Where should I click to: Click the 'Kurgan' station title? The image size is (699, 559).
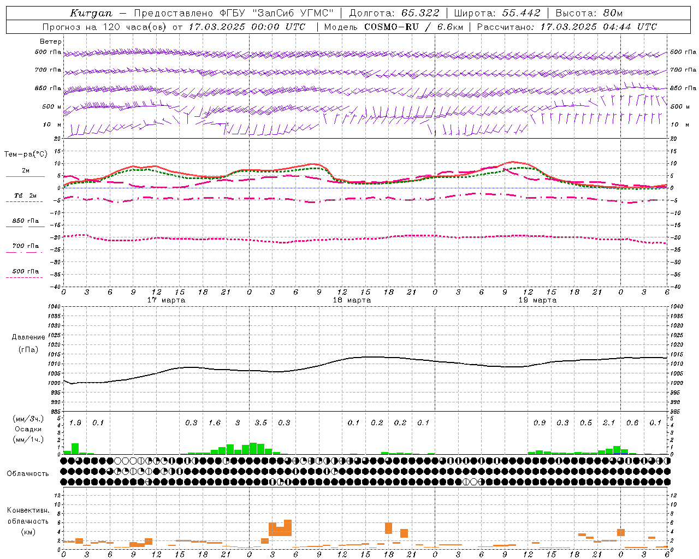click(91, 13)
